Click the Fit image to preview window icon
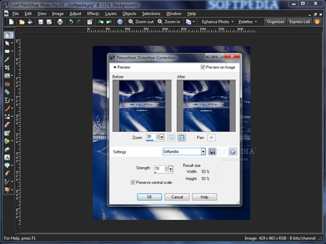This screenshot has height=244, width=326. click(171, 138)
